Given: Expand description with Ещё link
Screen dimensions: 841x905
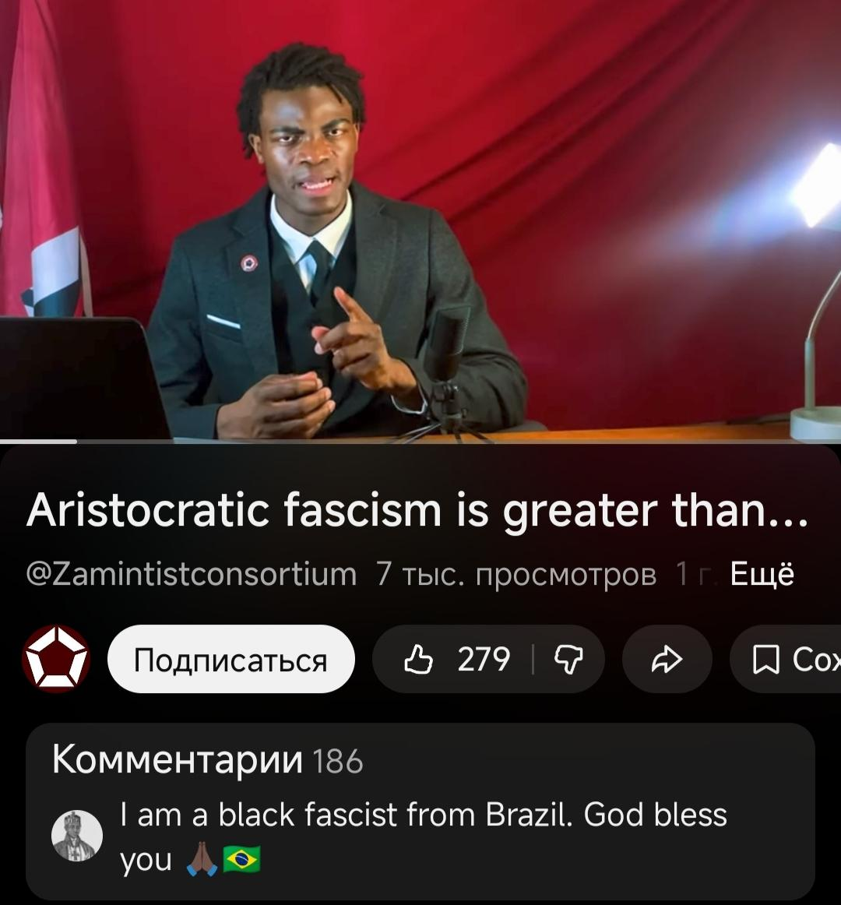Looking at the screenshot, I should 762,574.
